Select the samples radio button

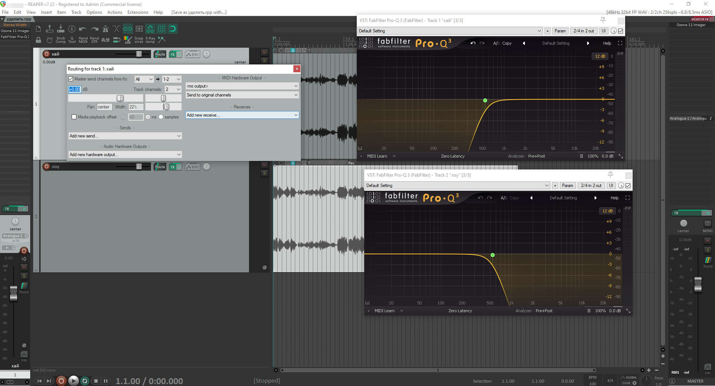(x=161, y=117)
